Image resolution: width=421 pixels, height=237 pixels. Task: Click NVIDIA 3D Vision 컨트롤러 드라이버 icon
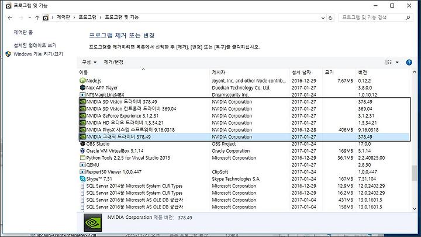(82, 109)
